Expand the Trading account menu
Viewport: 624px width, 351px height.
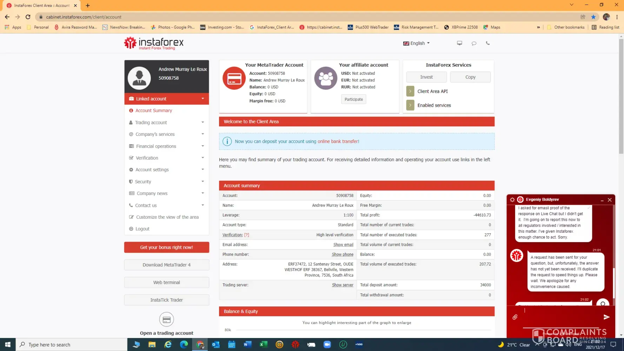tap(166, 122)
